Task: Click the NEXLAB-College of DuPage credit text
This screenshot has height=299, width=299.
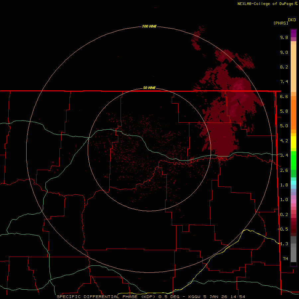Action: point(265,4)
